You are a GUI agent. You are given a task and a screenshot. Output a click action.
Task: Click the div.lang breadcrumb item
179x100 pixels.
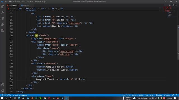56,9
